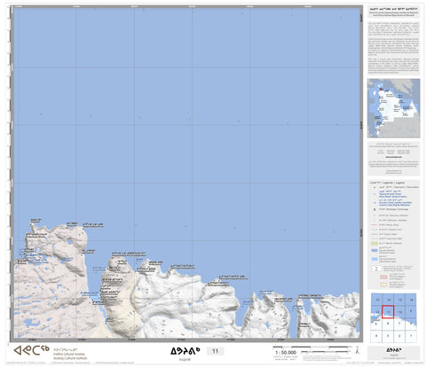
Task: Select index grid cell 14
Action: [x=389, y=300]
